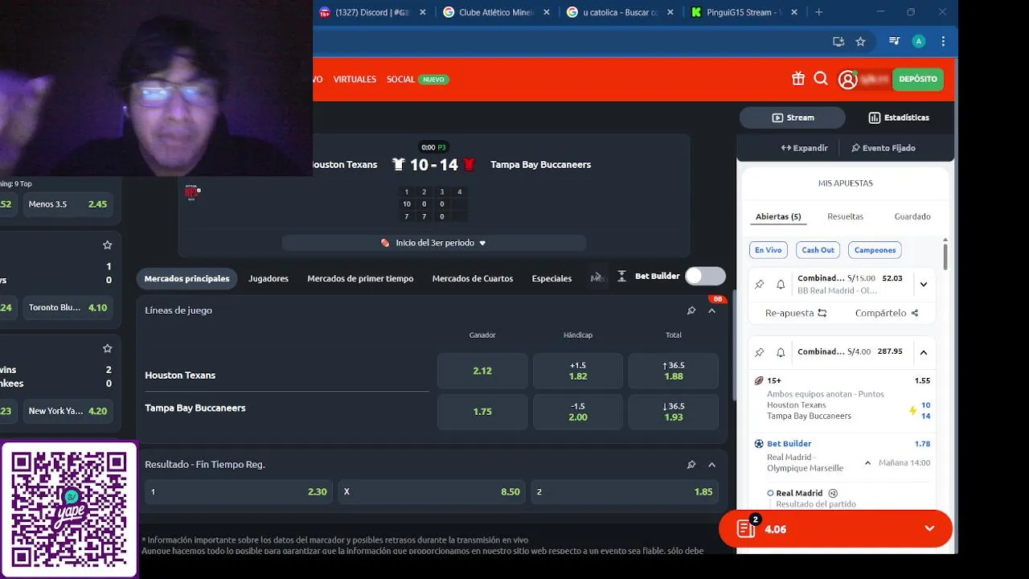Image resolution: width=1029 pixels, height=579 pixels.
Task: Expand the Inicio del 3er periodo dropdown
Action: tap(434, 243)
